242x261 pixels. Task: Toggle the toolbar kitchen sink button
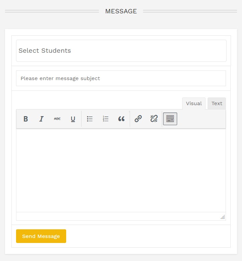pos(170,119)
